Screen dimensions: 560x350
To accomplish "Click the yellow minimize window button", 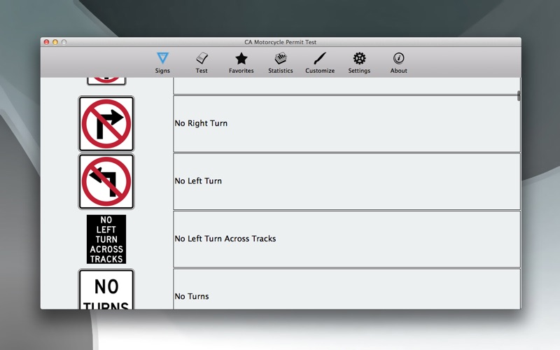I will (55, 42).
